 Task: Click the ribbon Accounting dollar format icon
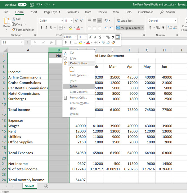(150, 28)
